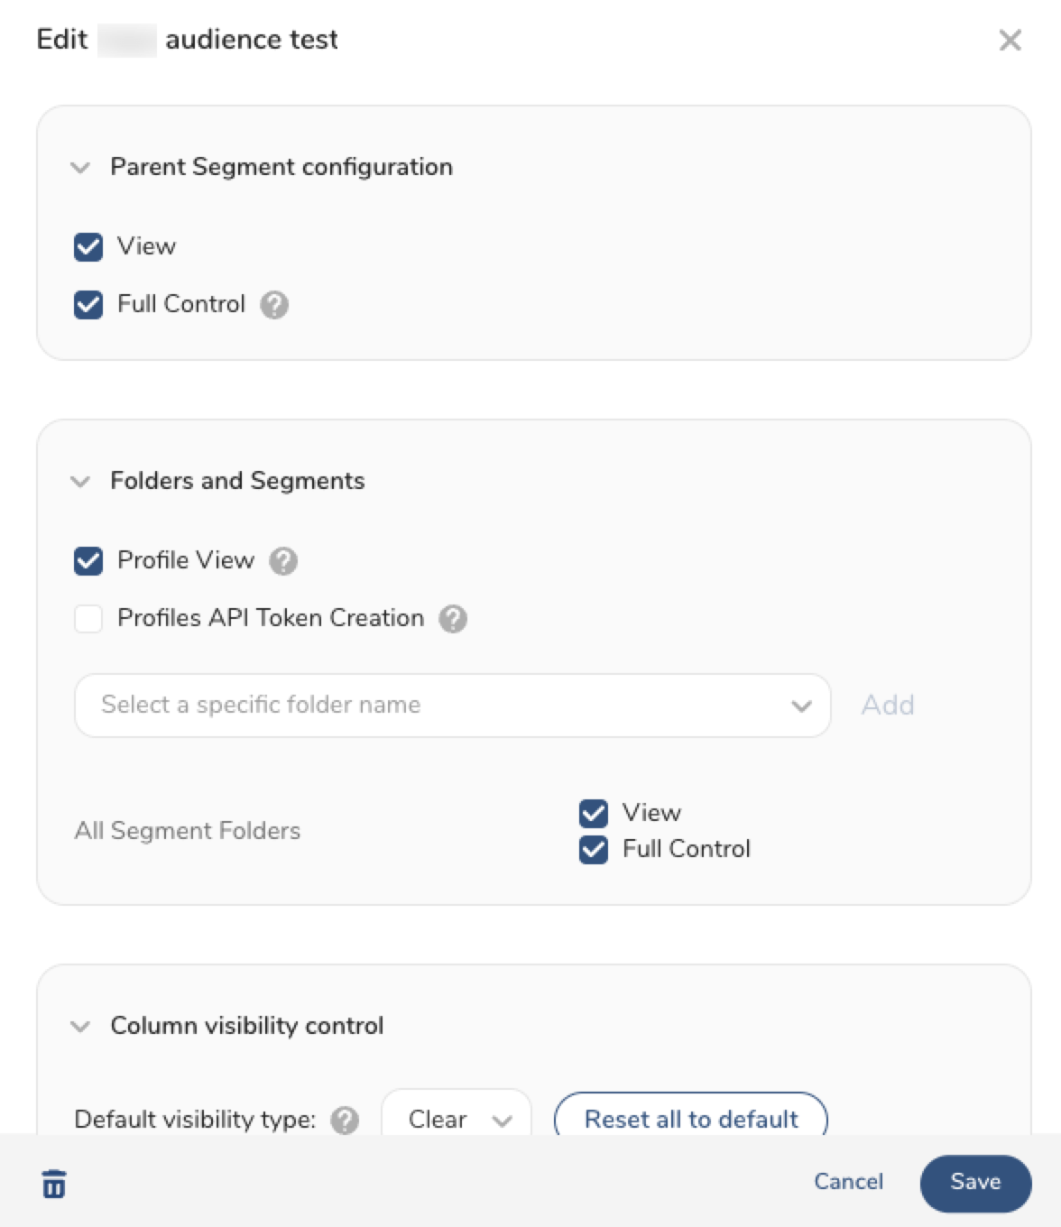Click help icon beside Default visibility type
This screenshot has width=1061, height=1227.
click(345, 1121)
